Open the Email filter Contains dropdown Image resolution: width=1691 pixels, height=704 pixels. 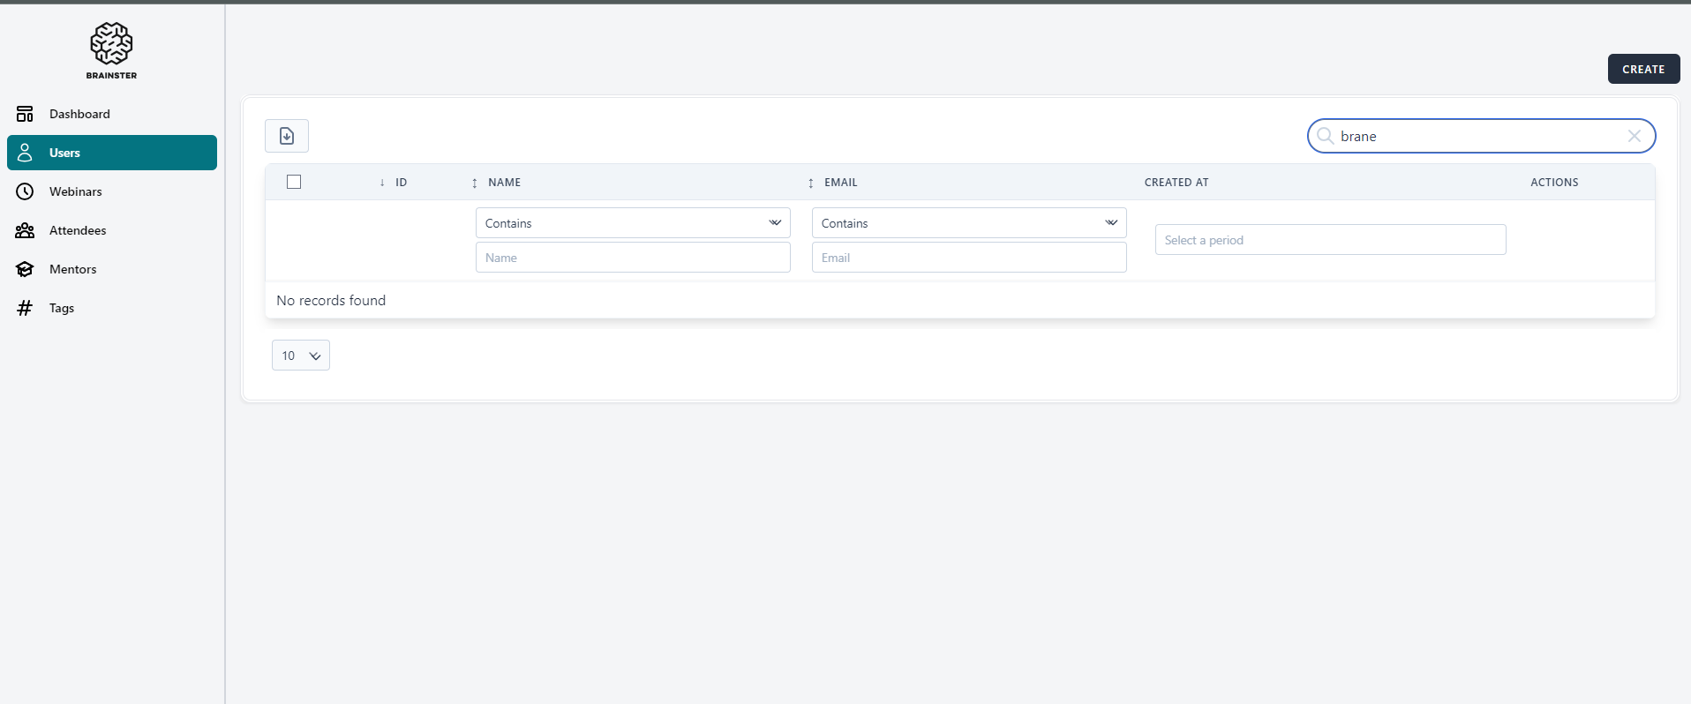(968, 223)
